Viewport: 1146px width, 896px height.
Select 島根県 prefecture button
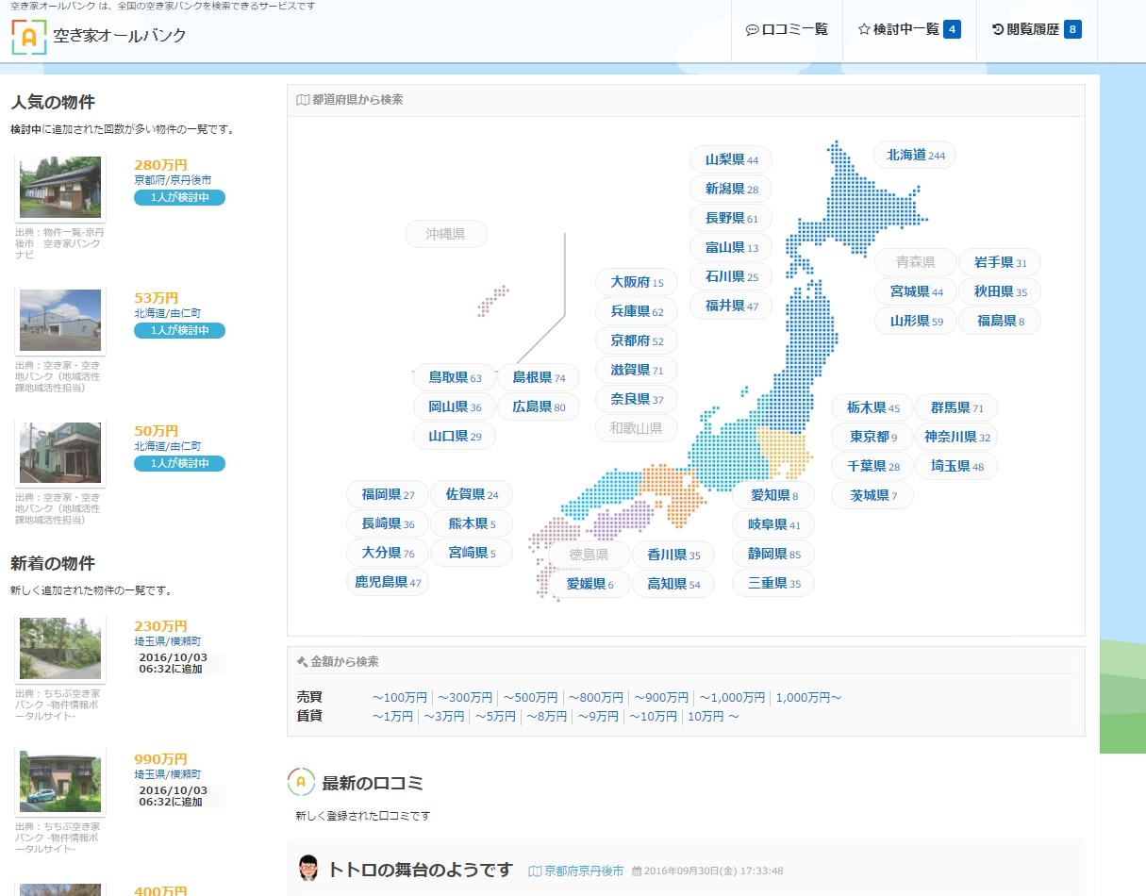[539, 377]
